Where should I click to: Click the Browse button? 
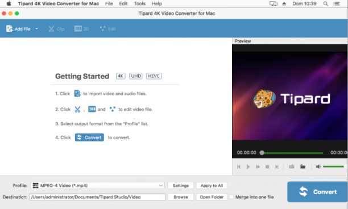tap(181, 197)
